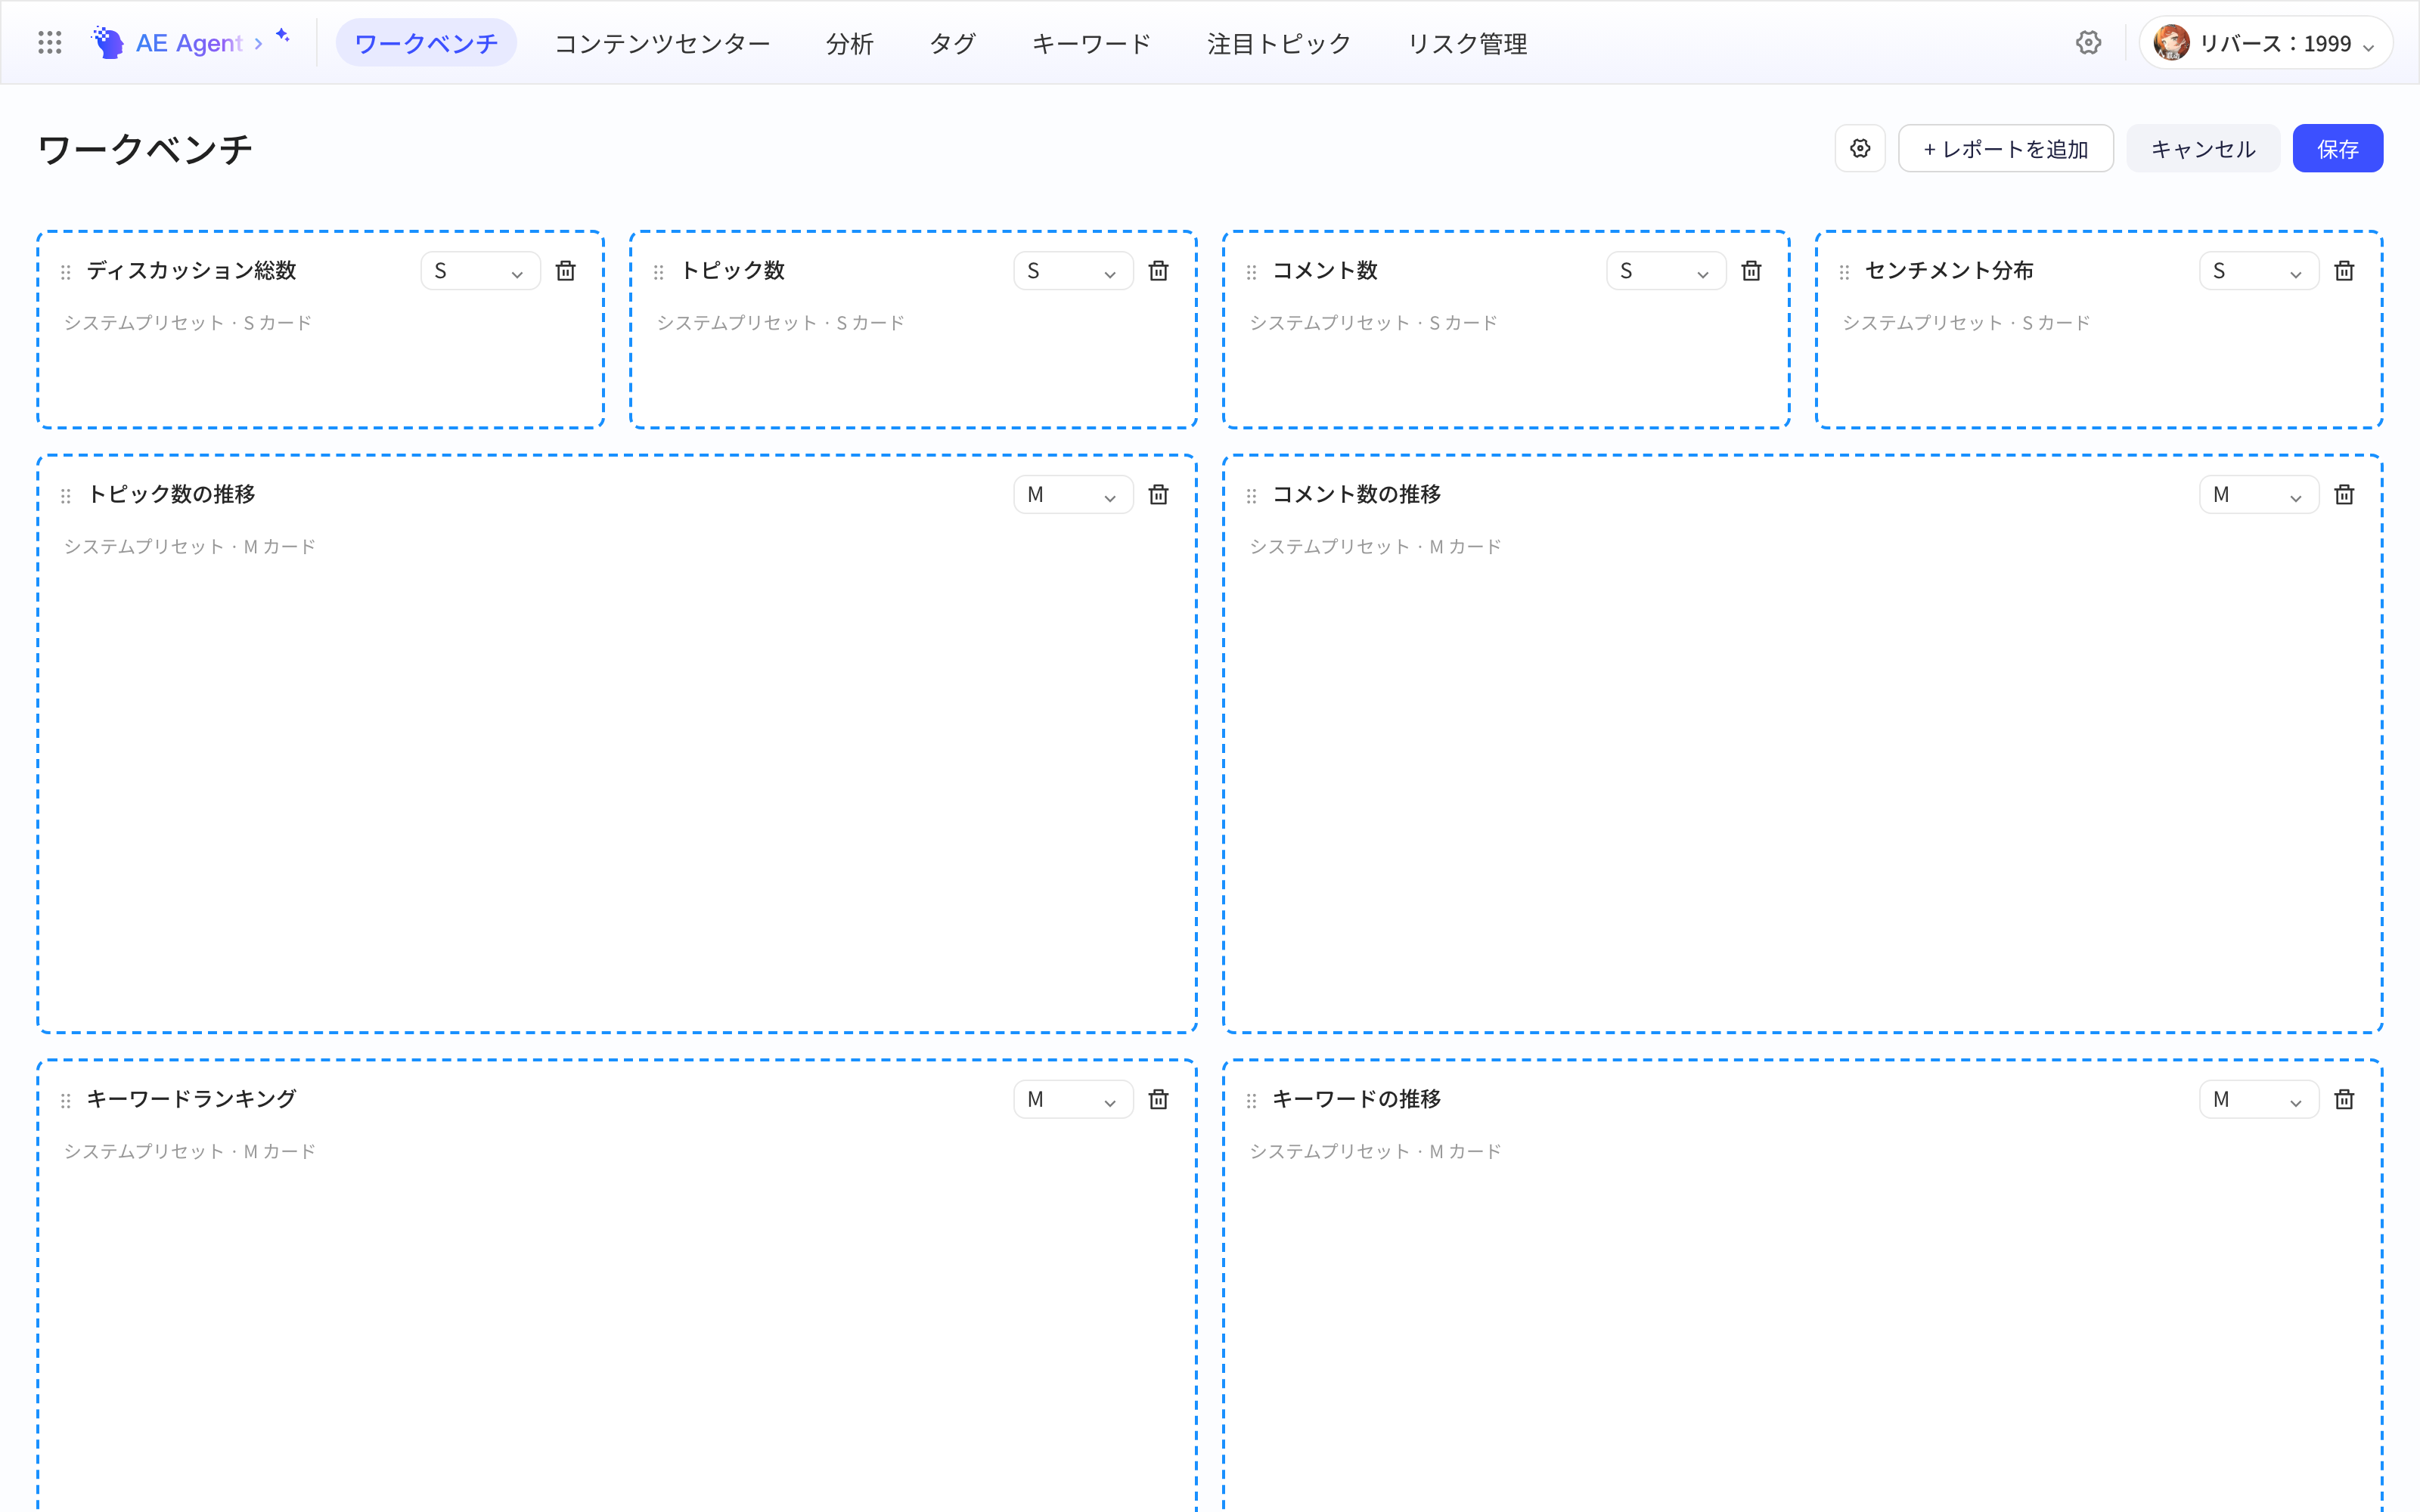Switch to the コンテンツセンター tab
The width and height of the screenshot is (2420, 1512).
pos(662,43)
